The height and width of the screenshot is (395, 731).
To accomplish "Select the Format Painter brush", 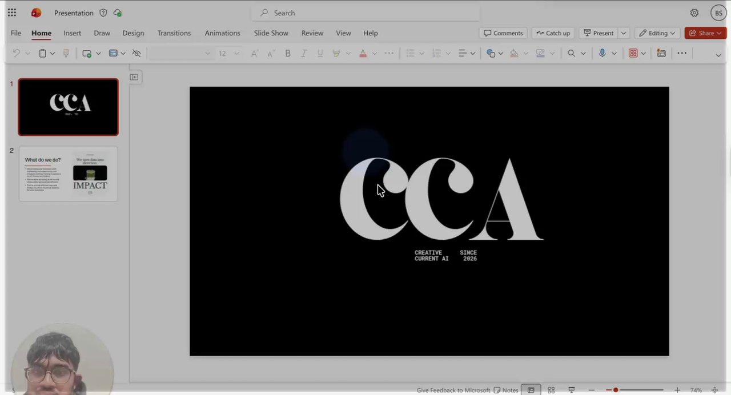I will tap(66, 53).
